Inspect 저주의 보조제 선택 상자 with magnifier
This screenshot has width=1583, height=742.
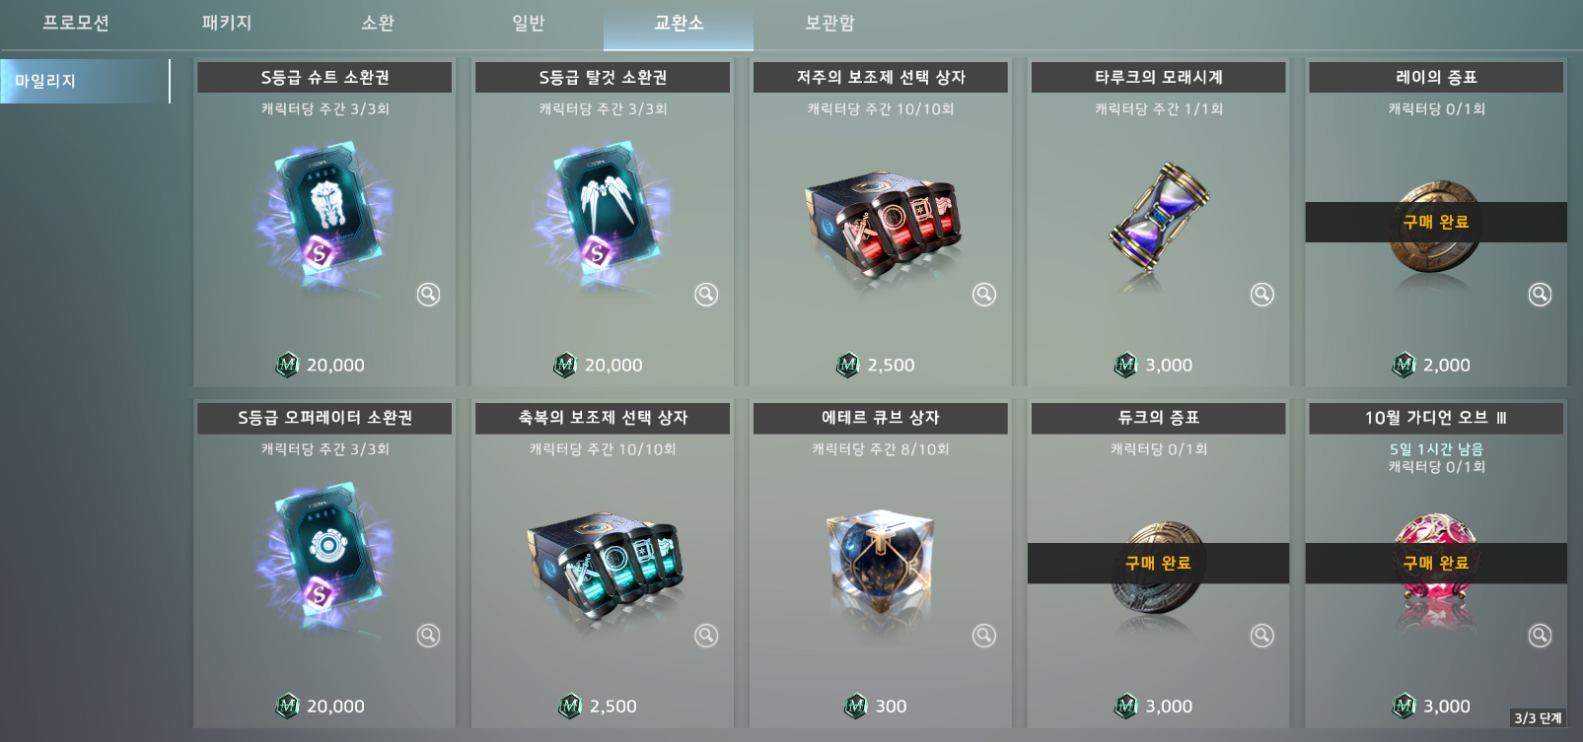[984, 295]
